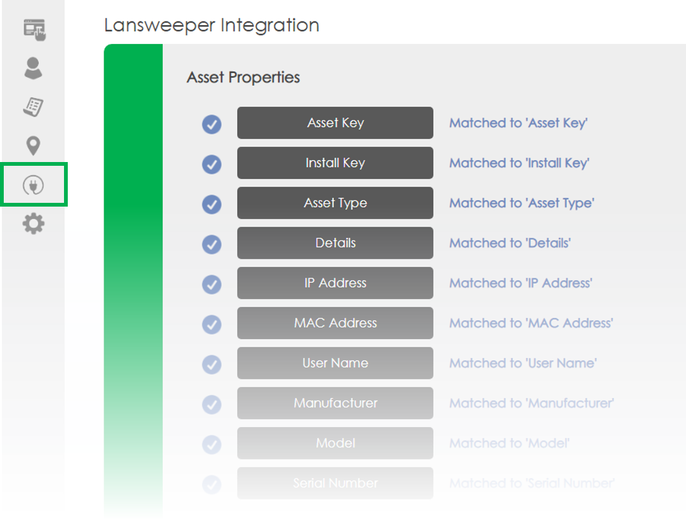Click the Install Key property button
Image resolution: width=686 pixels, height=520 pixels.
pos(335,163)
